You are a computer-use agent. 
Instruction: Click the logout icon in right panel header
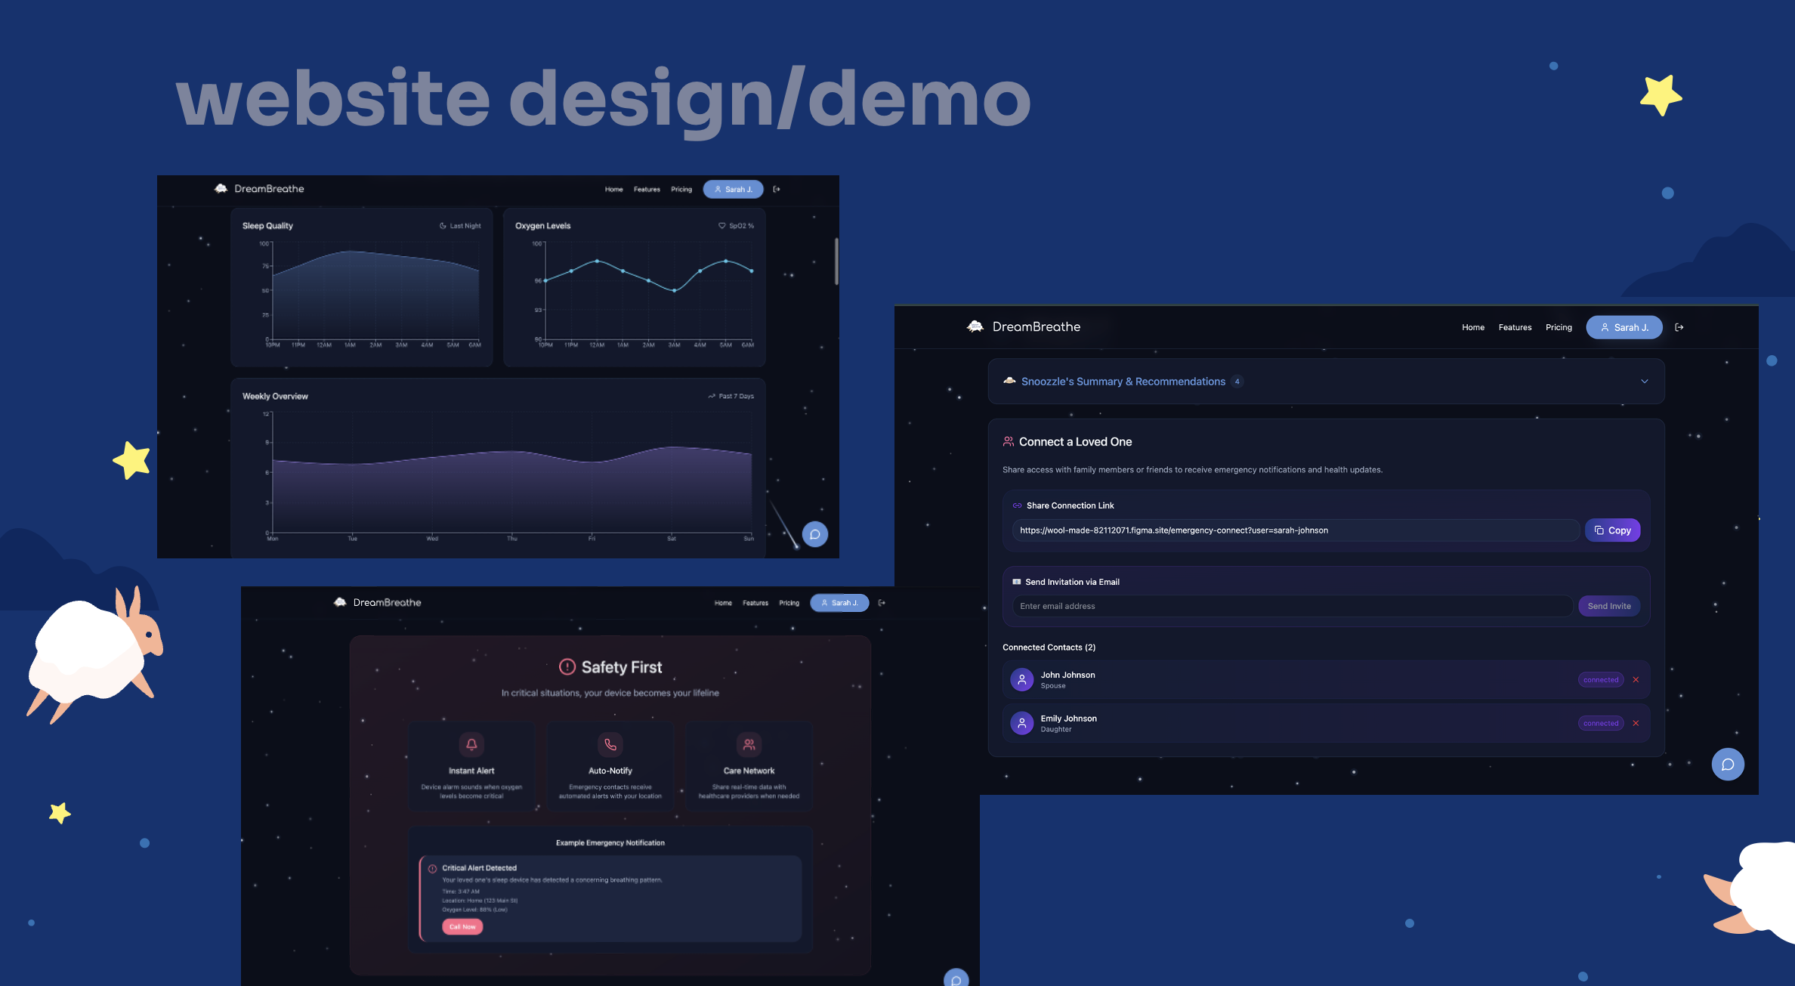pyautogui.click(x=1679, y=327)
